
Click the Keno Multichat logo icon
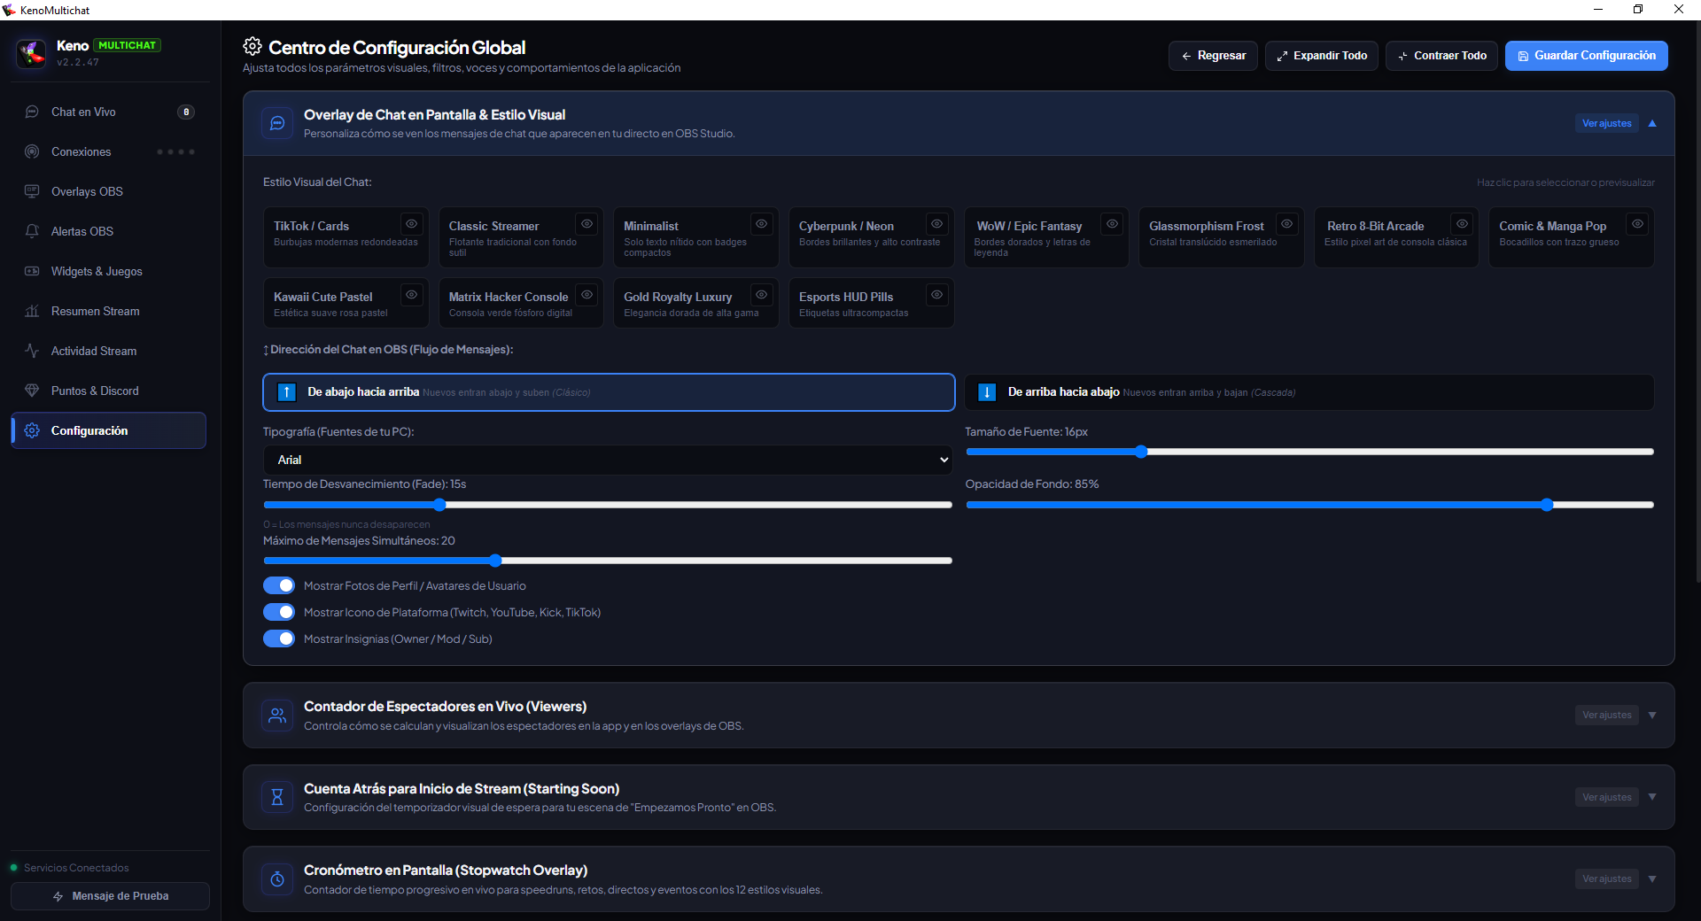pos(32,53)
